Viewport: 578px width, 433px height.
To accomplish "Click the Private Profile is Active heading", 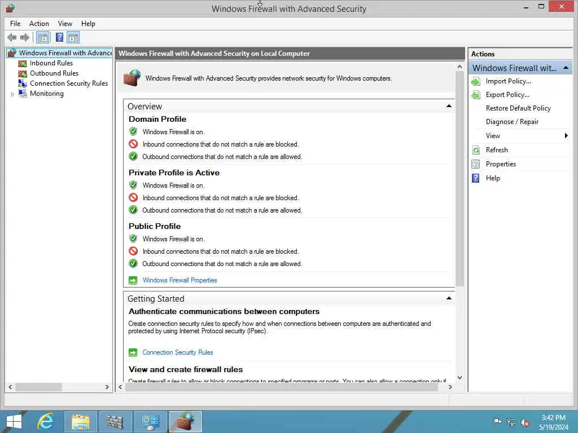I will pyautogui.click(x=174, y=173).
